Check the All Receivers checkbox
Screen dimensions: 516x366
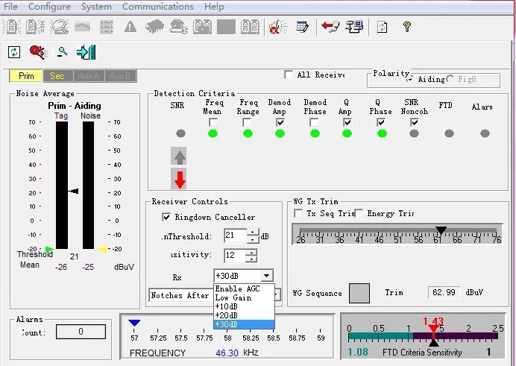(x=289, y=75)
